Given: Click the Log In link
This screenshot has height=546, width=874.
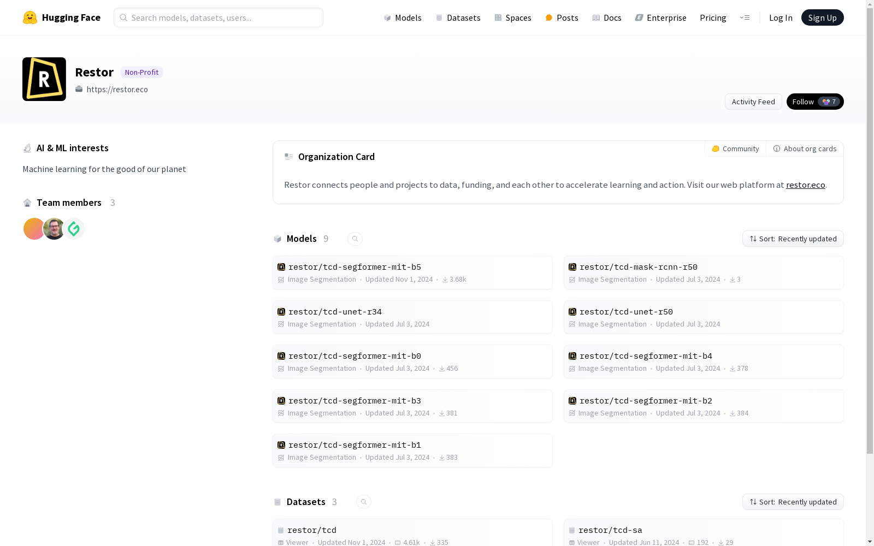Looking at the screenshot, I should [x=781, y=17].
